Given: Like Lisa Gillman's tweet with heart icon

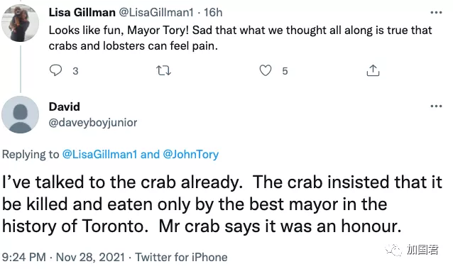Looking at the screenshot, I should coord(266,70).
